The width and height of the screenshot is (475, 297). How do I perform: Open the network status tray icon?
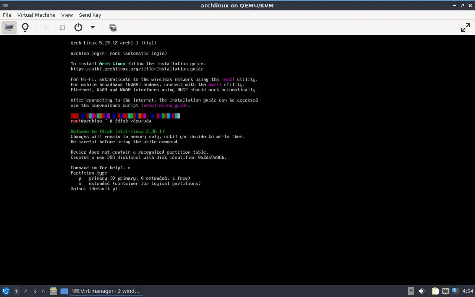(445, 291)
